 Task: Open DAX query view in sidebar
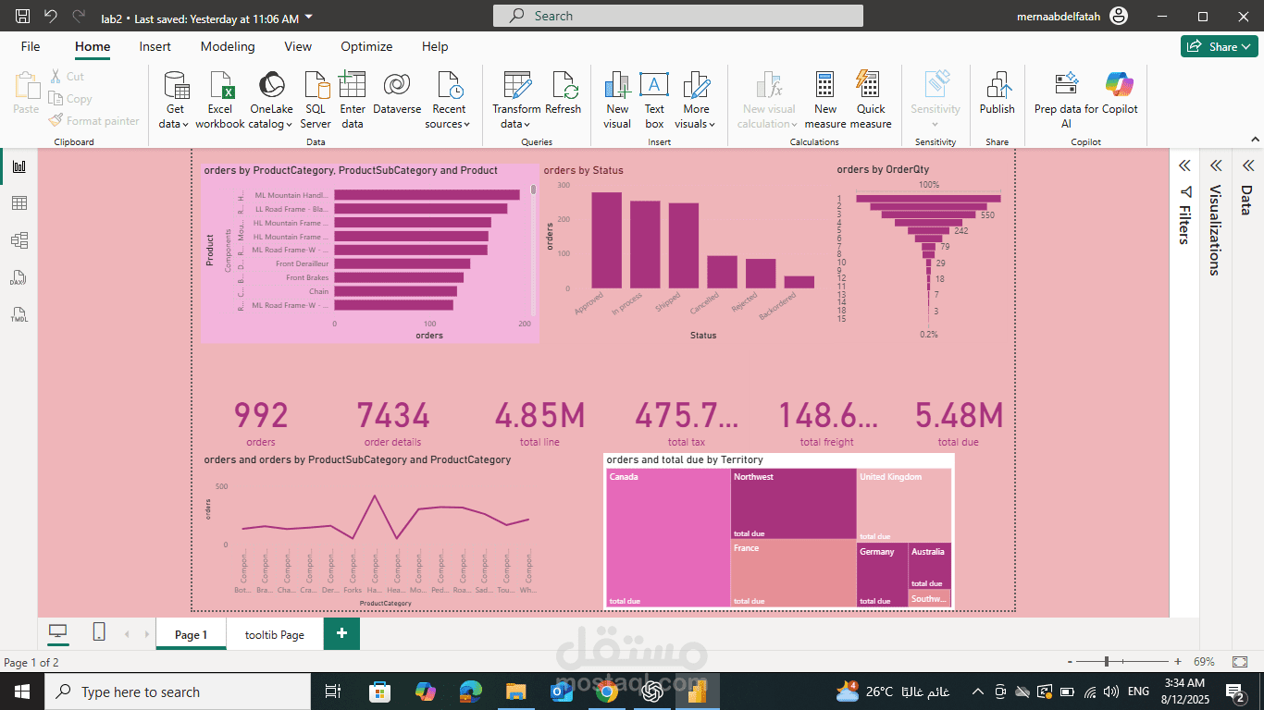pyautogui.click(x=19, y=278)
